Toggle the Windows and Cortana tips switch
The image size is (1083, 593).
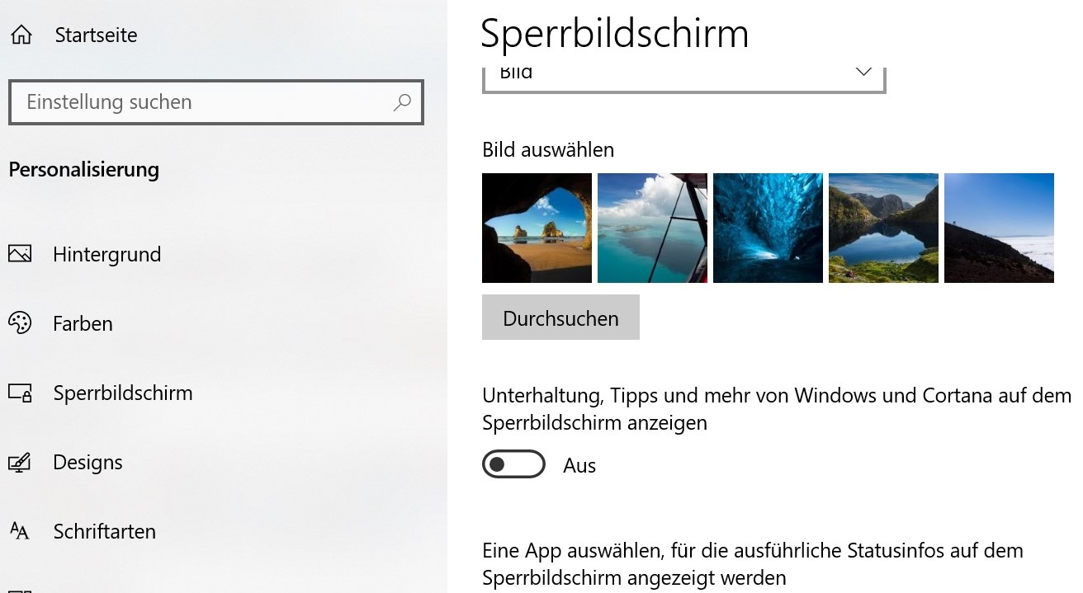(513, 465)
